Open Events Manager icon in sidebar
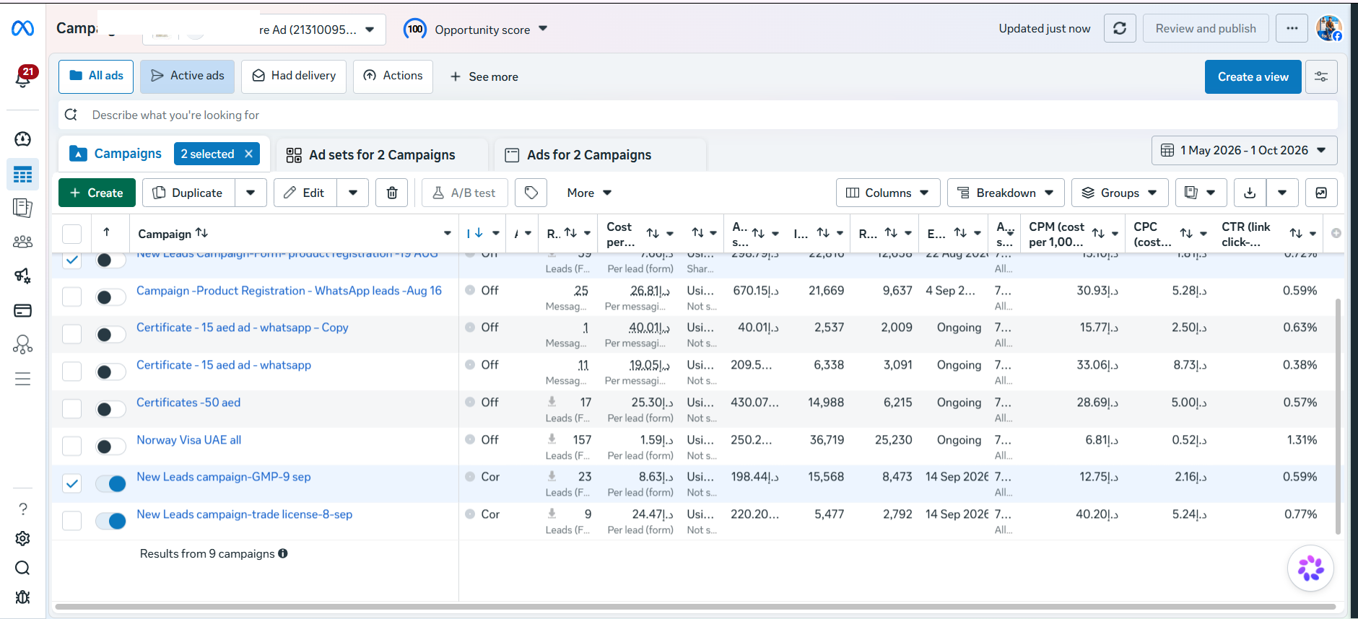Image resolution: width=1358 pixels, height=619 pixels. (x=23, y=345)
